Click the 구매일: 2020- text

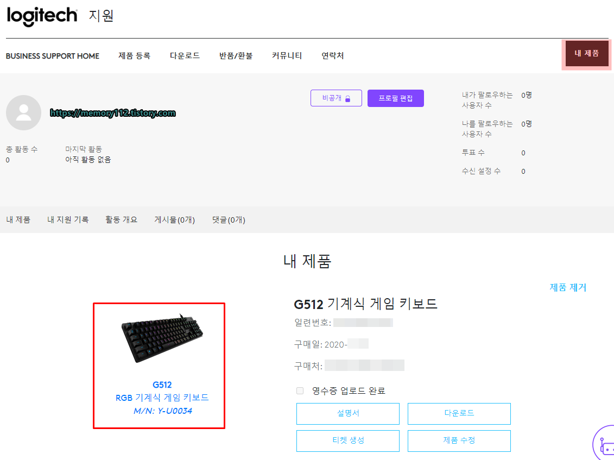[x=320, y=344]
